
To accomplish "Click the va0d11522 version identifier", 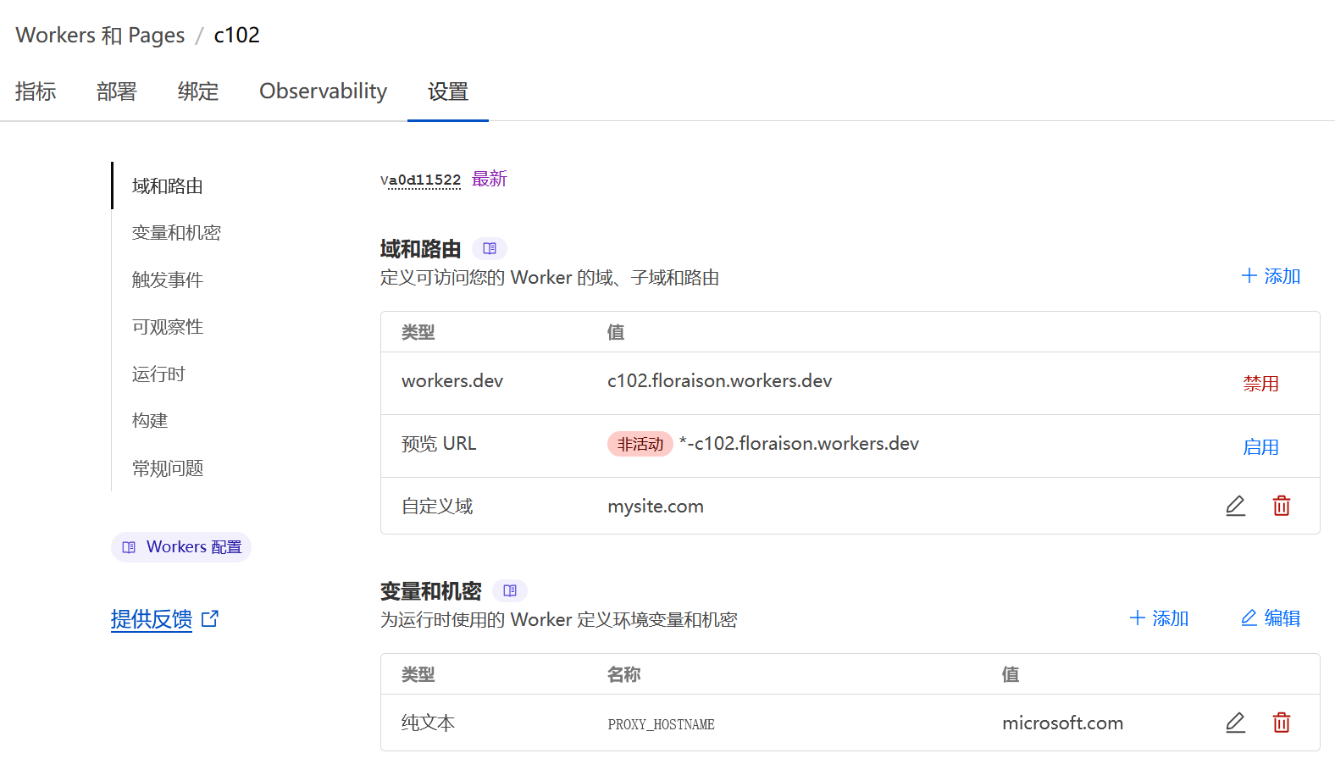I will pos(421,180).
